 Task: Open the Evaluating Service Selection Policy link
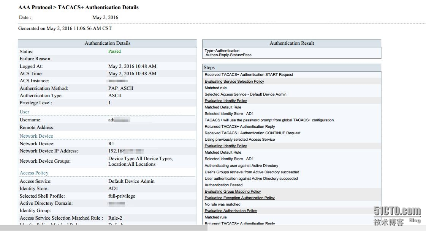234,81
